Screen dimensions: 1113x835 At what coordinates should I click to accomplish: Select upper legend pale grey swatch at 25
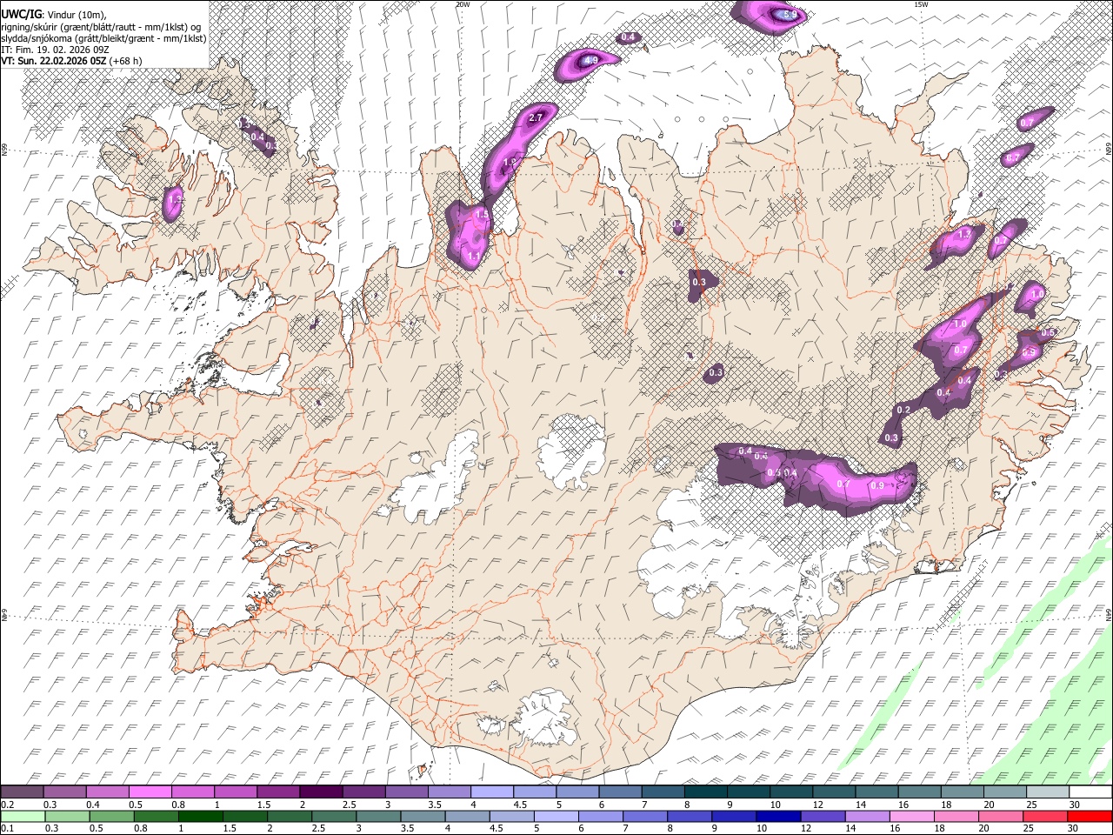pos(1048,792)
